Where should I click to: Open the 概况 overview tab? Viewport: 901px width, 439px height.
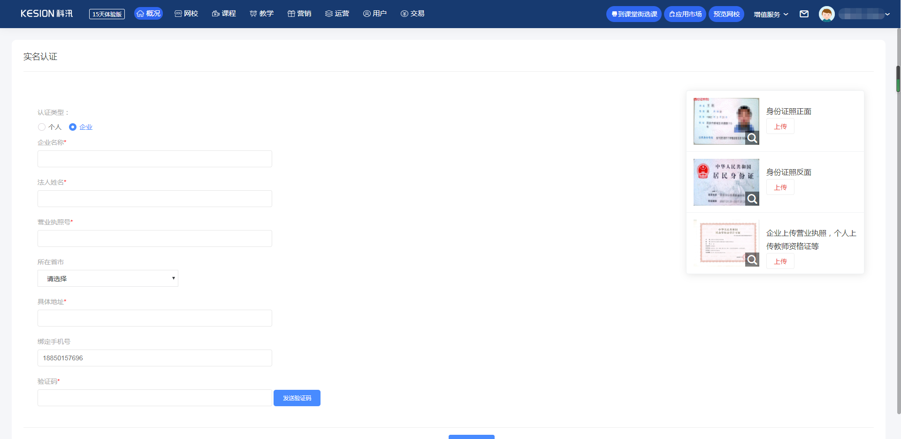click(148, 14)
